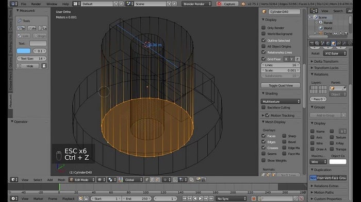Enable the World Background checkbox

click(x=264, y=34)
